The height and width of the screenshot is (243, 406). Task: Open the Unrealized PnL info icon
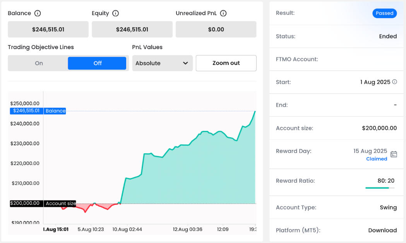[x=223, y=13]
